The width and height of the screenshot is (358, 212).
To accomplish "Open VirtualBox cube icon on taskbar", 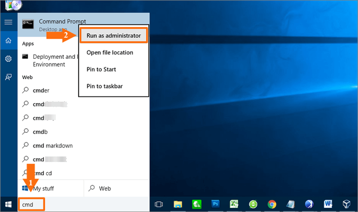I will point(346,204).
